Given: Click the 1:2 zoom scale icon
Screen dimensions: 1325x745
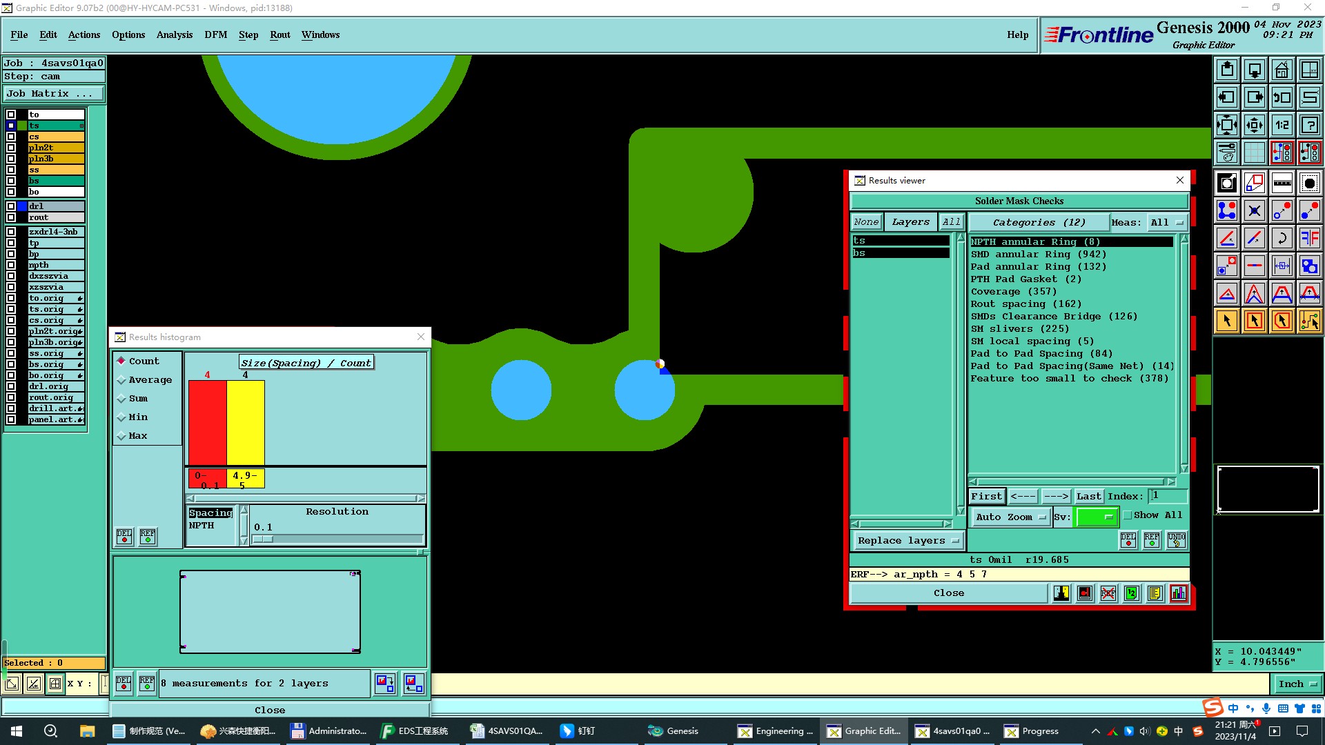Looking at the screenshot, I should click(1282, 125).
